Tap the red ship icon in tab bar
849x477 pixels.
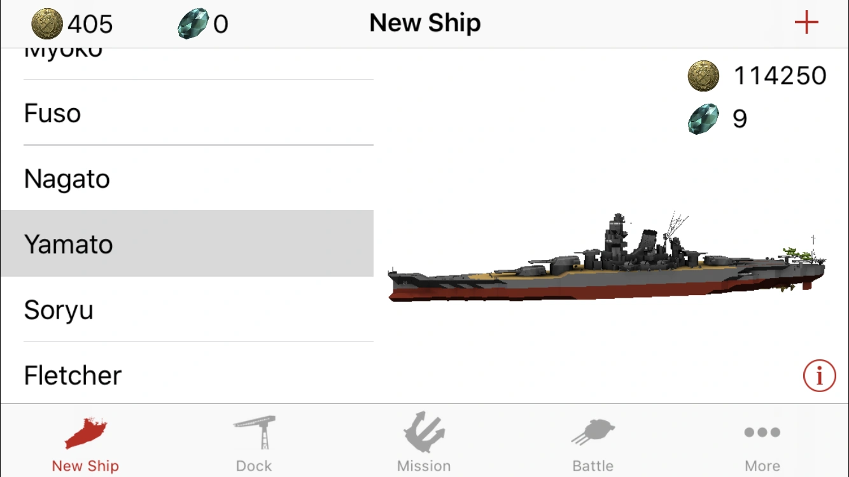[85, 433]
